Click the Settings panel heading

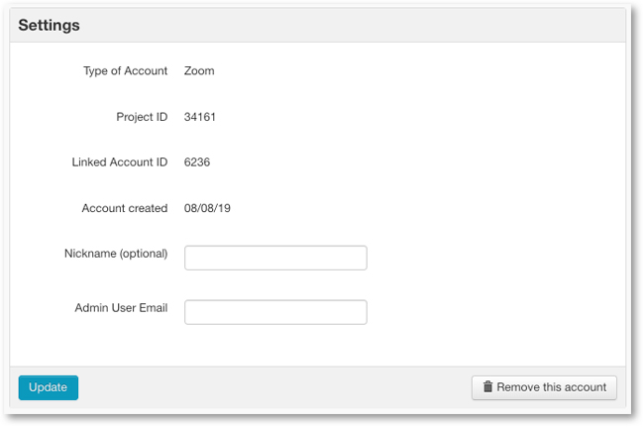click(x=49, y=26)
